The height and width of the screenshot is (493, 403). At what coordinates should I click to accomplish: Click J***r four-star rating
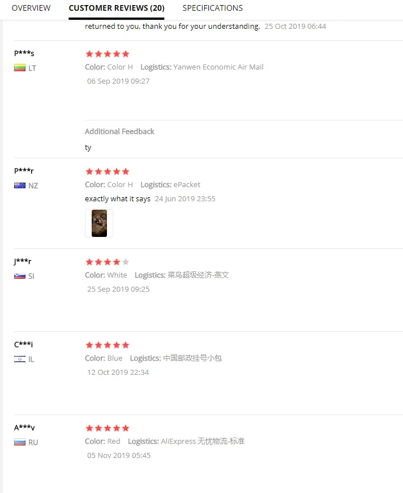coord(107,262)
